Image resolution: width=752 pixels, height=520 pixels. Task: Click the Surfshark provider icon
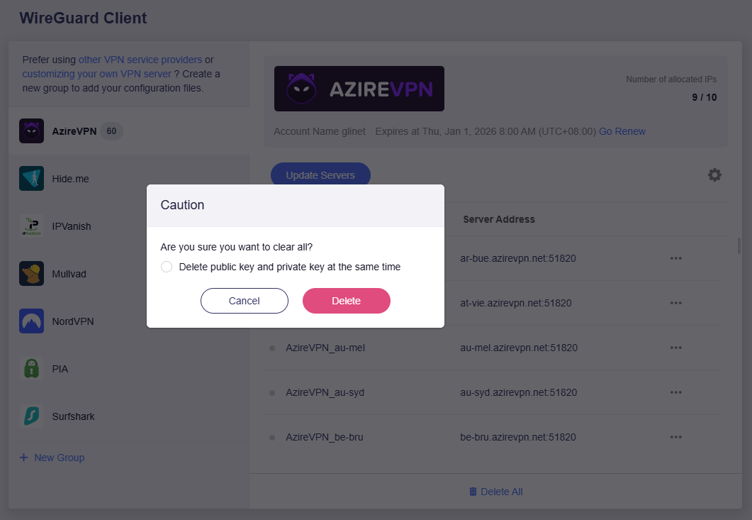pyautogui.click(x=31, y=416)
